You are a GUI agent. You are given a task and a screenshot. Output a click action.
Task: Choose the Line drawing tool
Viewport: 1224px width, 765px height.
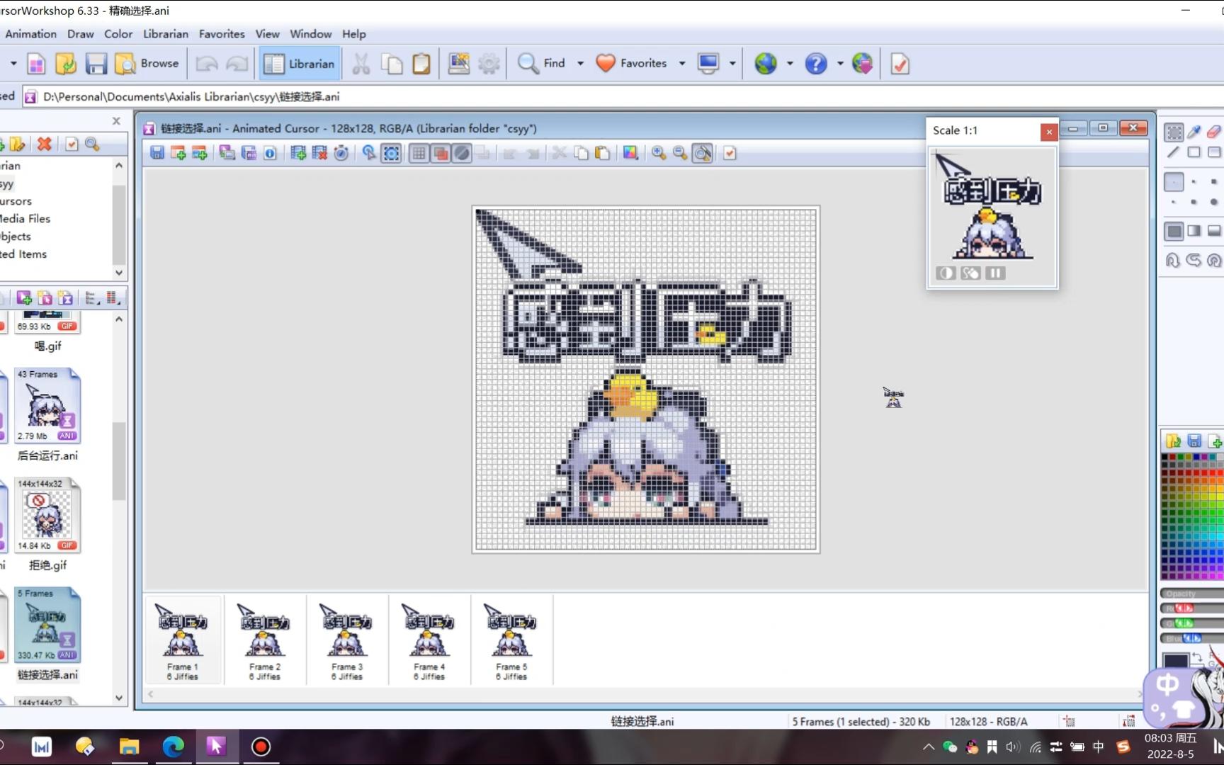pyautogui.click(x=1174, y=152)
